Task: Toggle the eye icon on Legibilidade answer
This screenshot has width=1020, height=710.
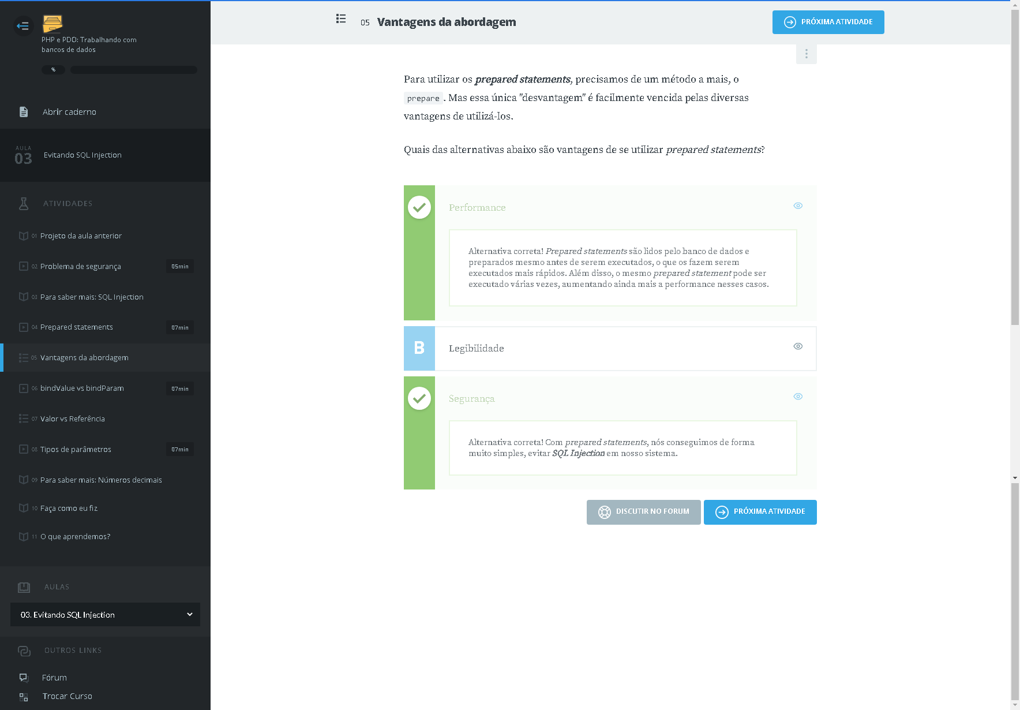Action: click(798, 346)
